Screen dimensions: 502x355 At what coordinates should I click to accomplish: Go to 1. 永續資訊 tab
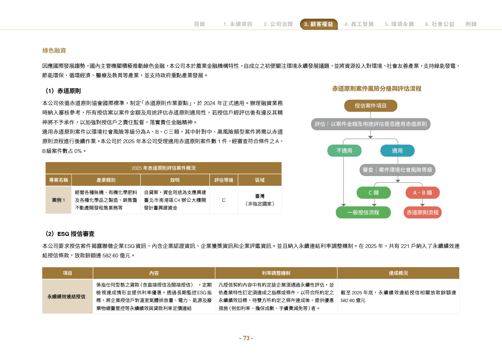[x=238, y=24]
